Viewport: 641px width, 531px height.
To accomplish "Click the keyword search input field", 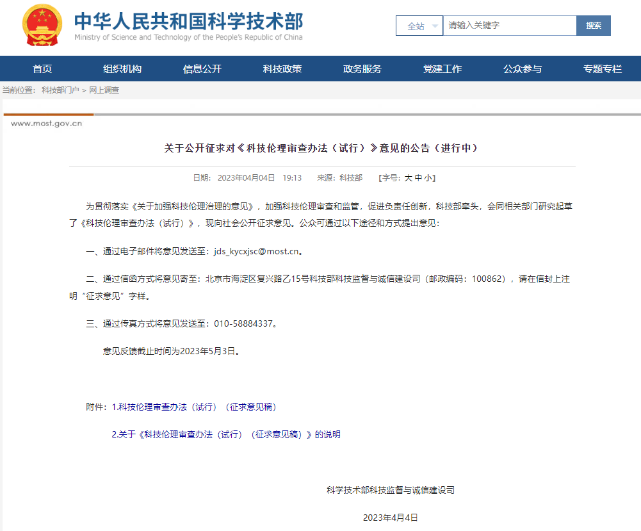I will (x=510, y=26).
